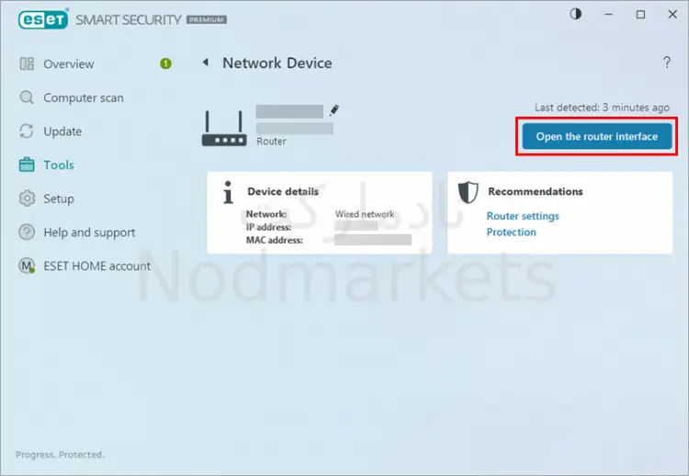Open the Protection recommendation link
689x476 pixels.
[512, 232]
